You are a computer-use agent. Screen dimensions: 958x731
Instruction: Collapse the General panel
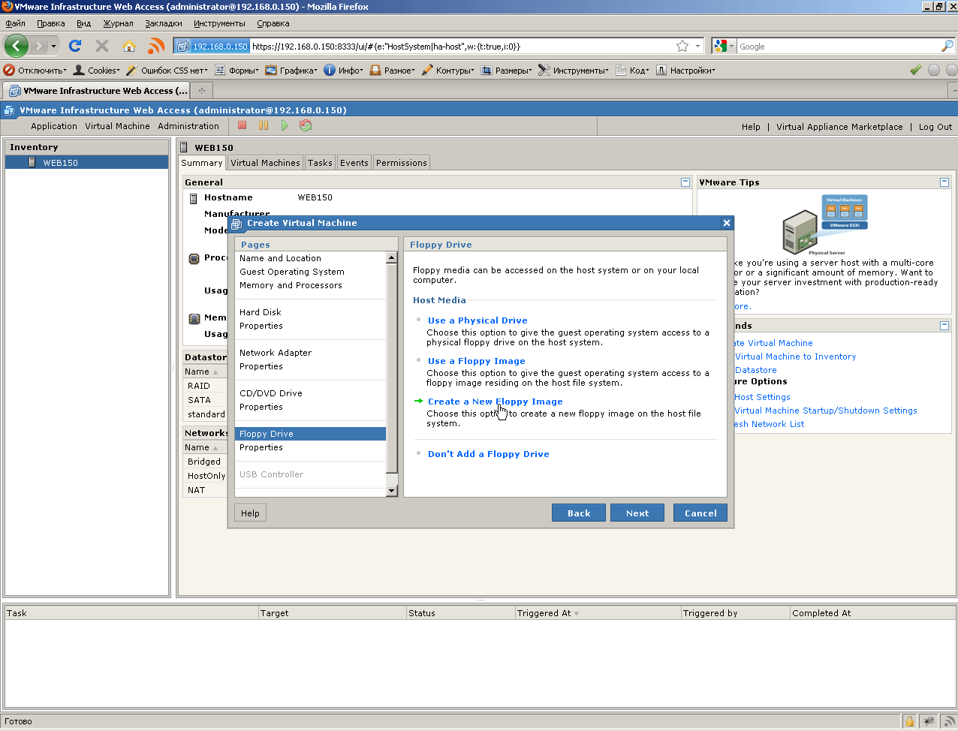click(x=685, y=182)
